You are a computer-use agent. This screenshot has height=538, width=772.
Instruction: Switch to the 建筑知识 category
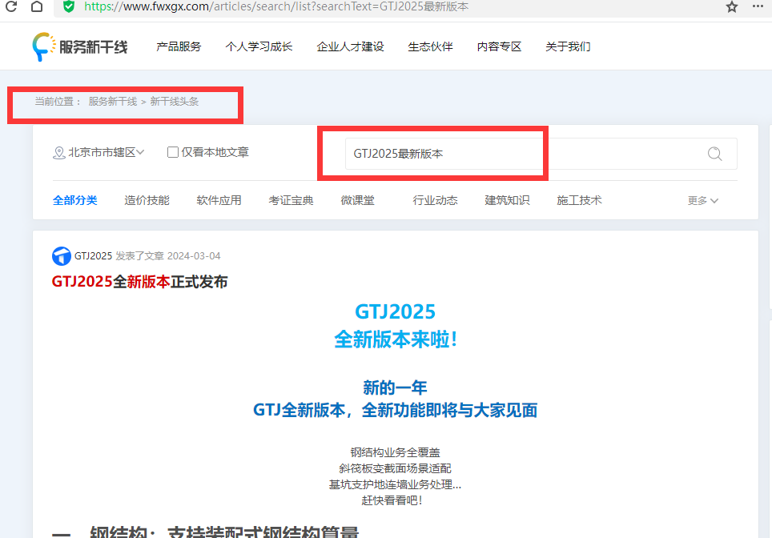507,200
